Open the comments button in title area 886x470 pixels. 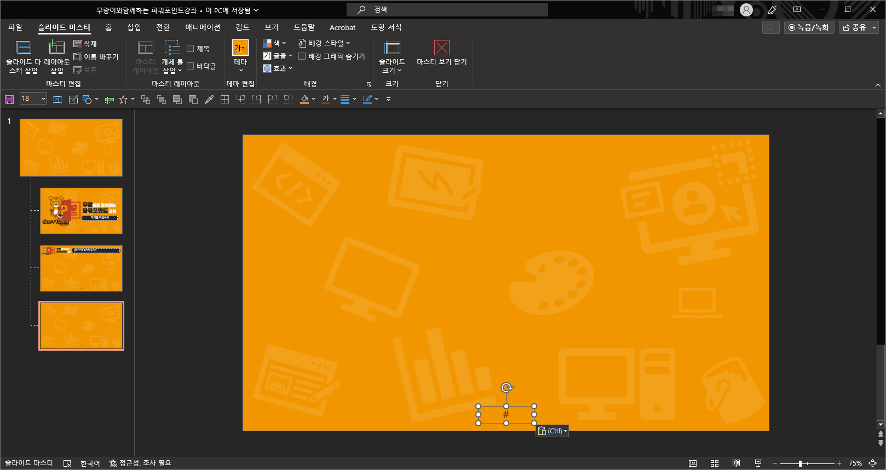tap(770, 27)
